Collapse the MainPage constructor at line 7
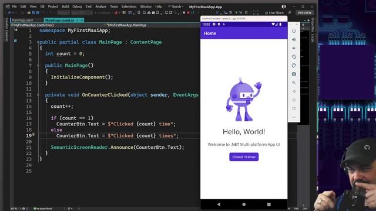Viewport: 376px width, 211px height. [38, 65]
